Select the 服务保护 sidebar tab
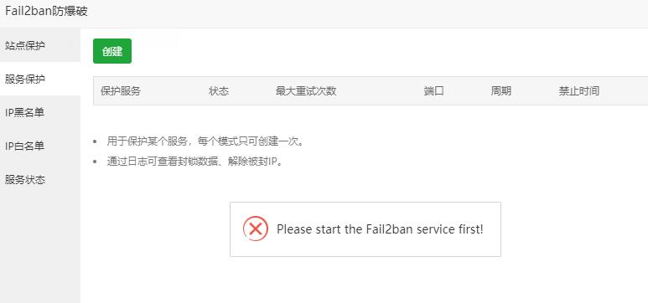This screenshot has height=303, width=648. pos(40,80)
